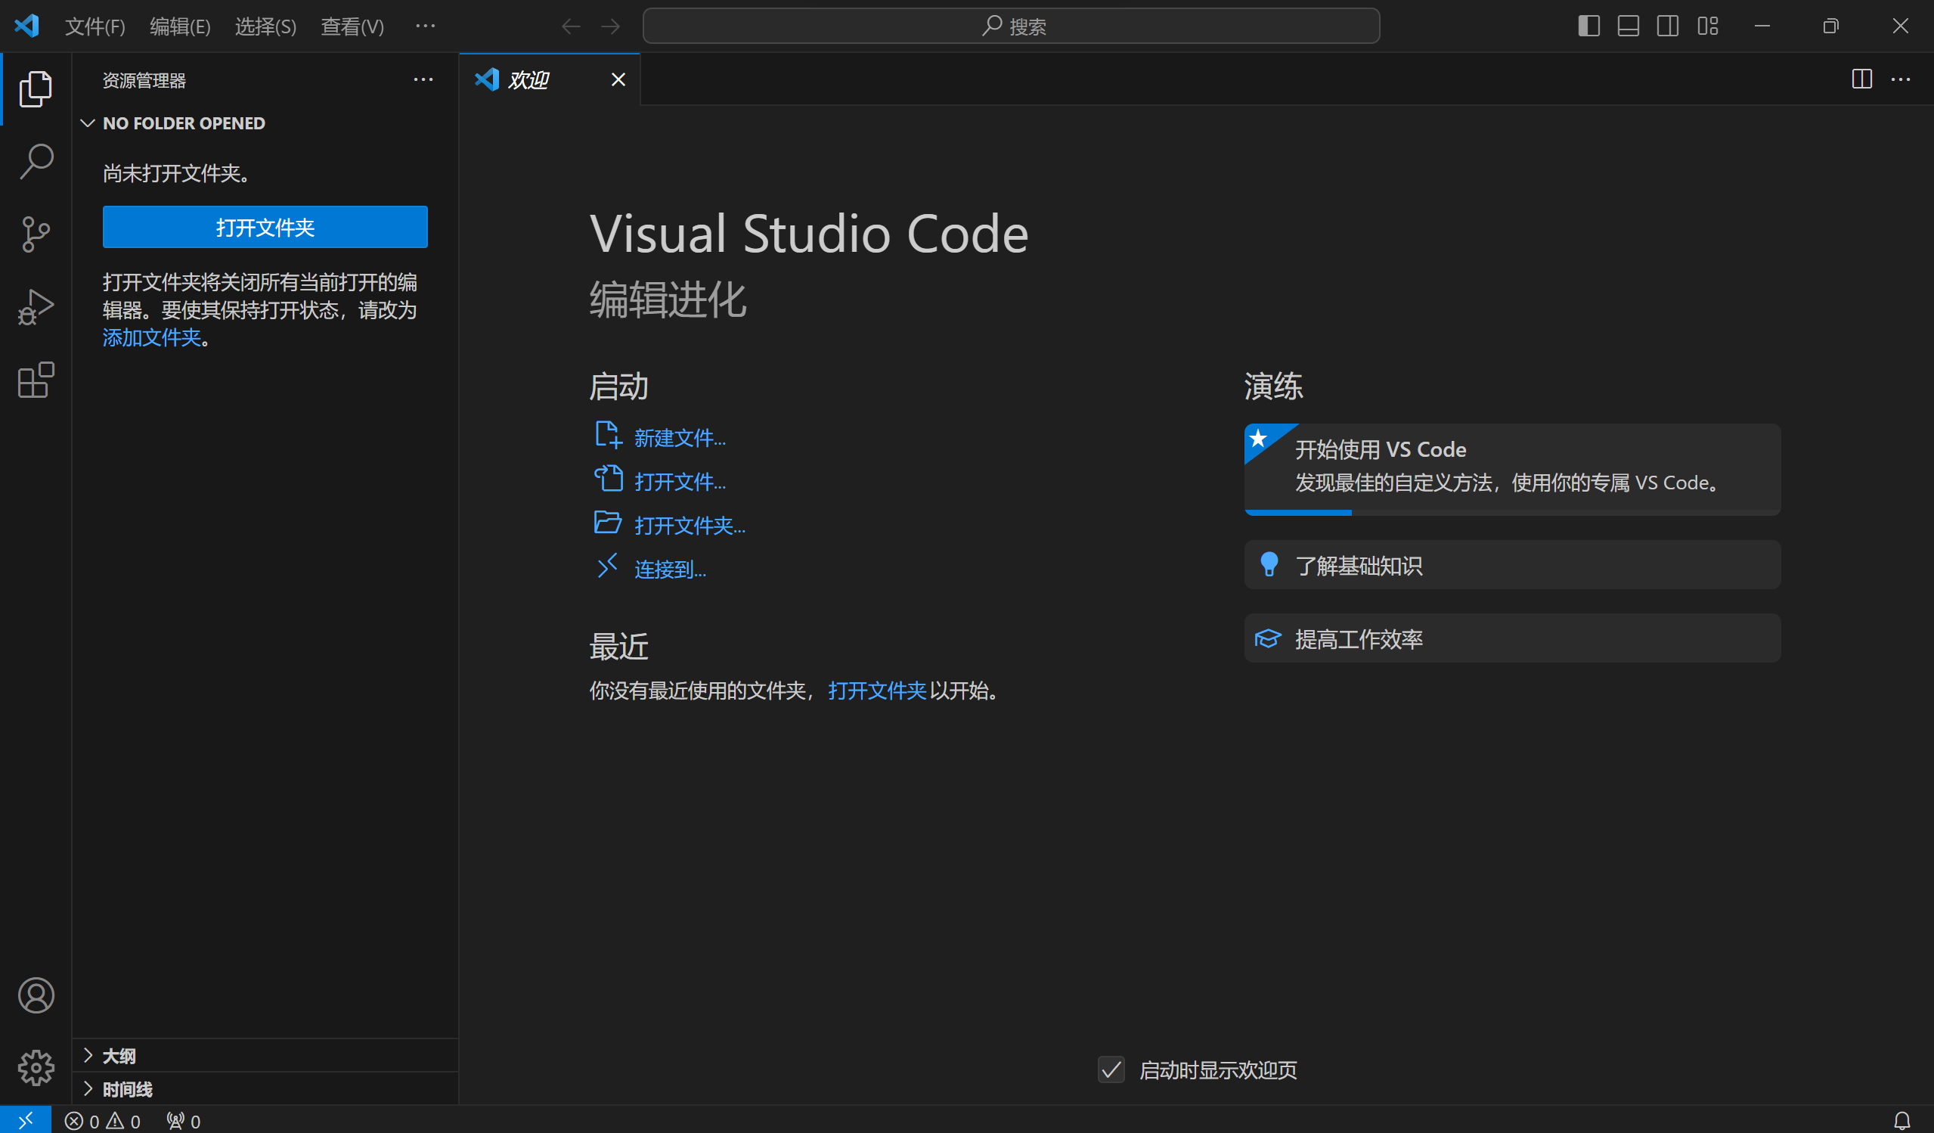Image resolution: width=1934 pixels, height=1133 pixels.
Task: Open the Accounts menu icon
Action: pyautogui.click(x=36, y=995)
